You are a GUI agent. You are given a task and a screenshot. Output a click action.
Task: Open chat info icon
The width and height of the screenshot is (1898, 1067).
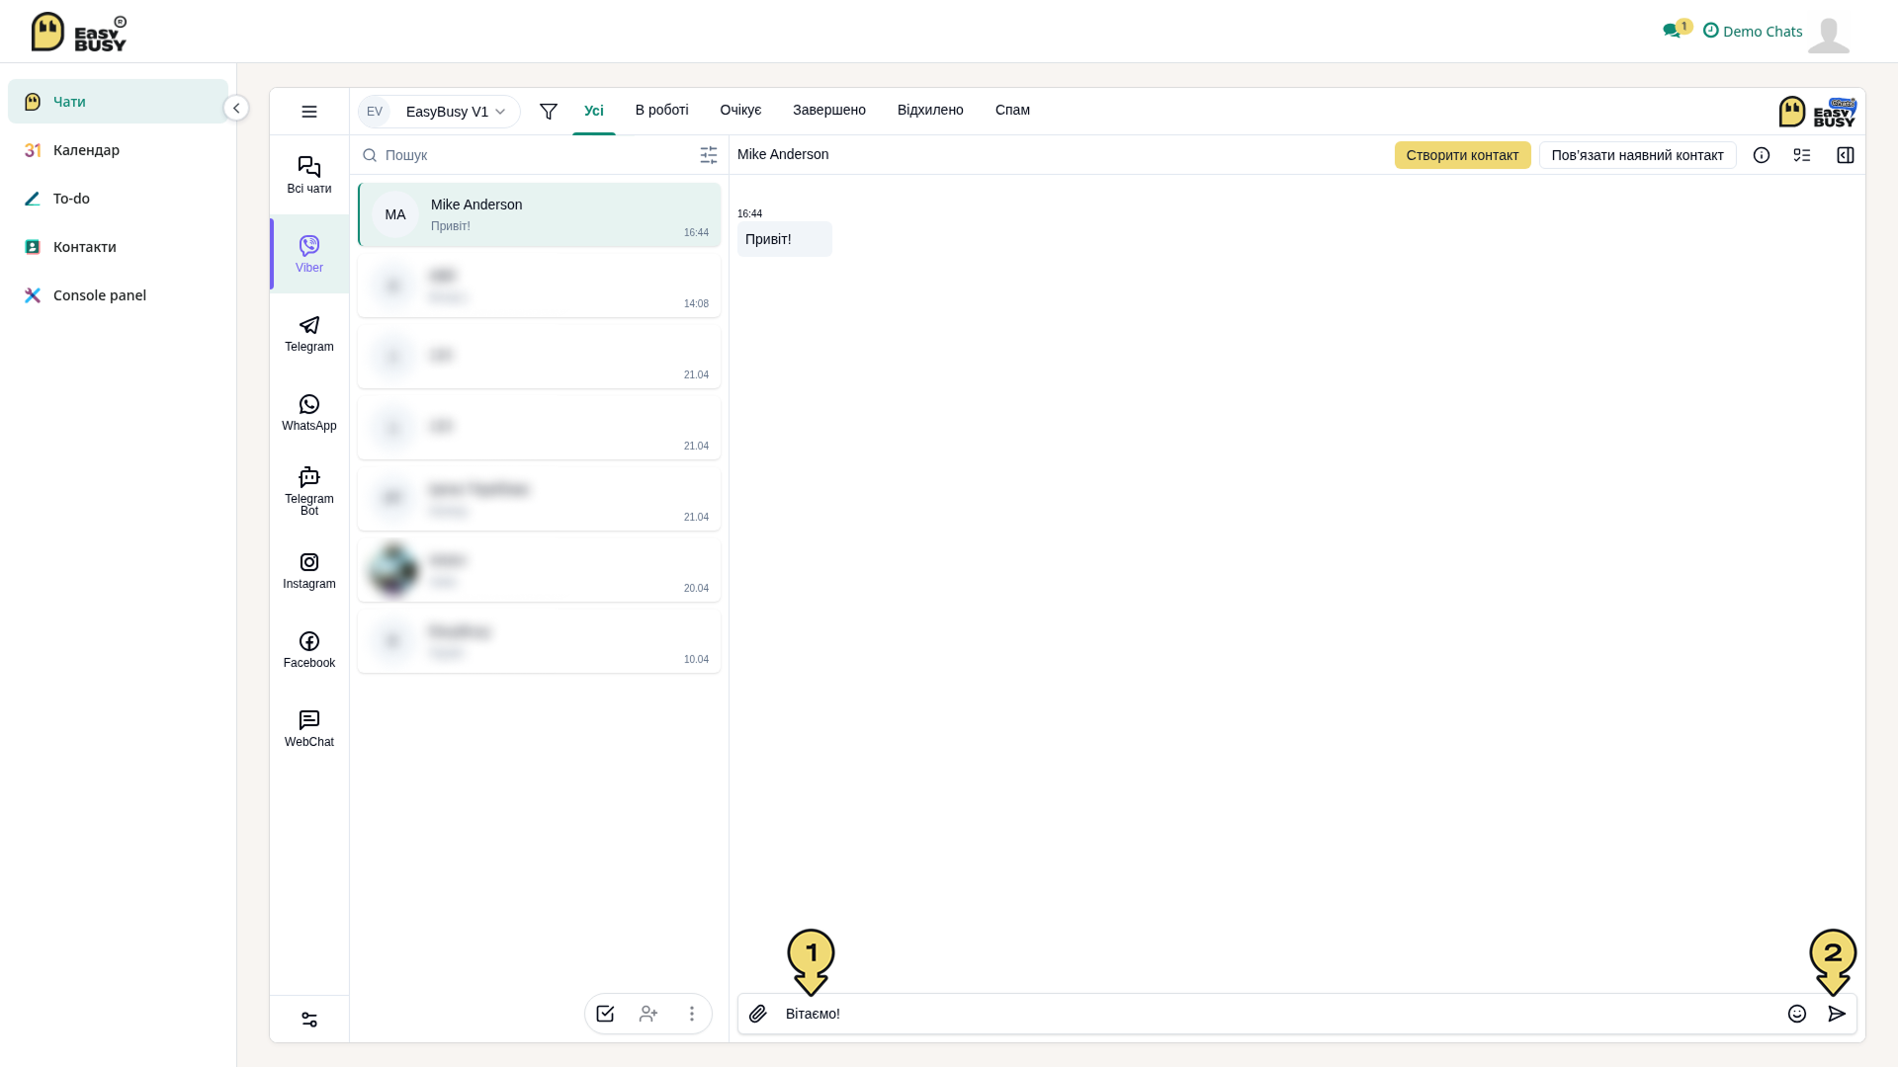(x=1762, y=155)
